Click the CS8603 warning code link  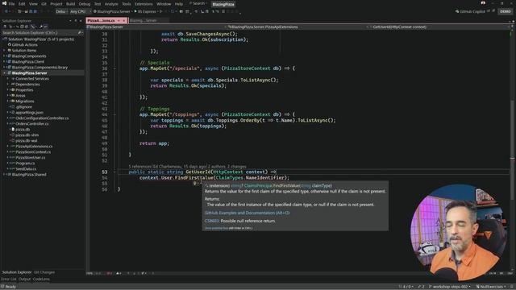tap(211, 221)
